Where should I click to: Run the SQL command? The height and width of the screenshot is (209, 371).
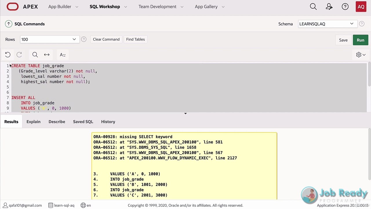[361, 40]
